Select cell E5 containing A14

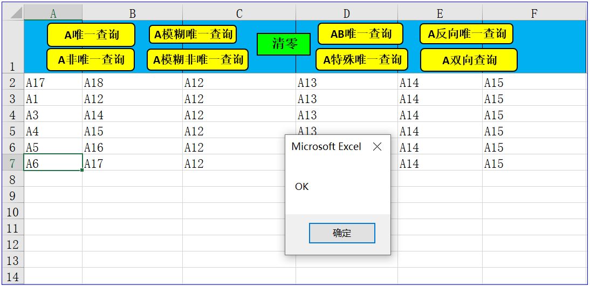[x=440, y=130]
